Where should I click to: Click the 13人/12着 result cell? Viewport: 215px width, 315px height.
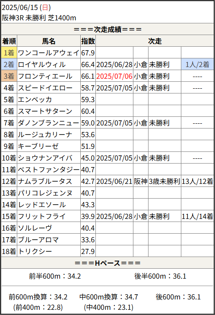tap(197, 181)
